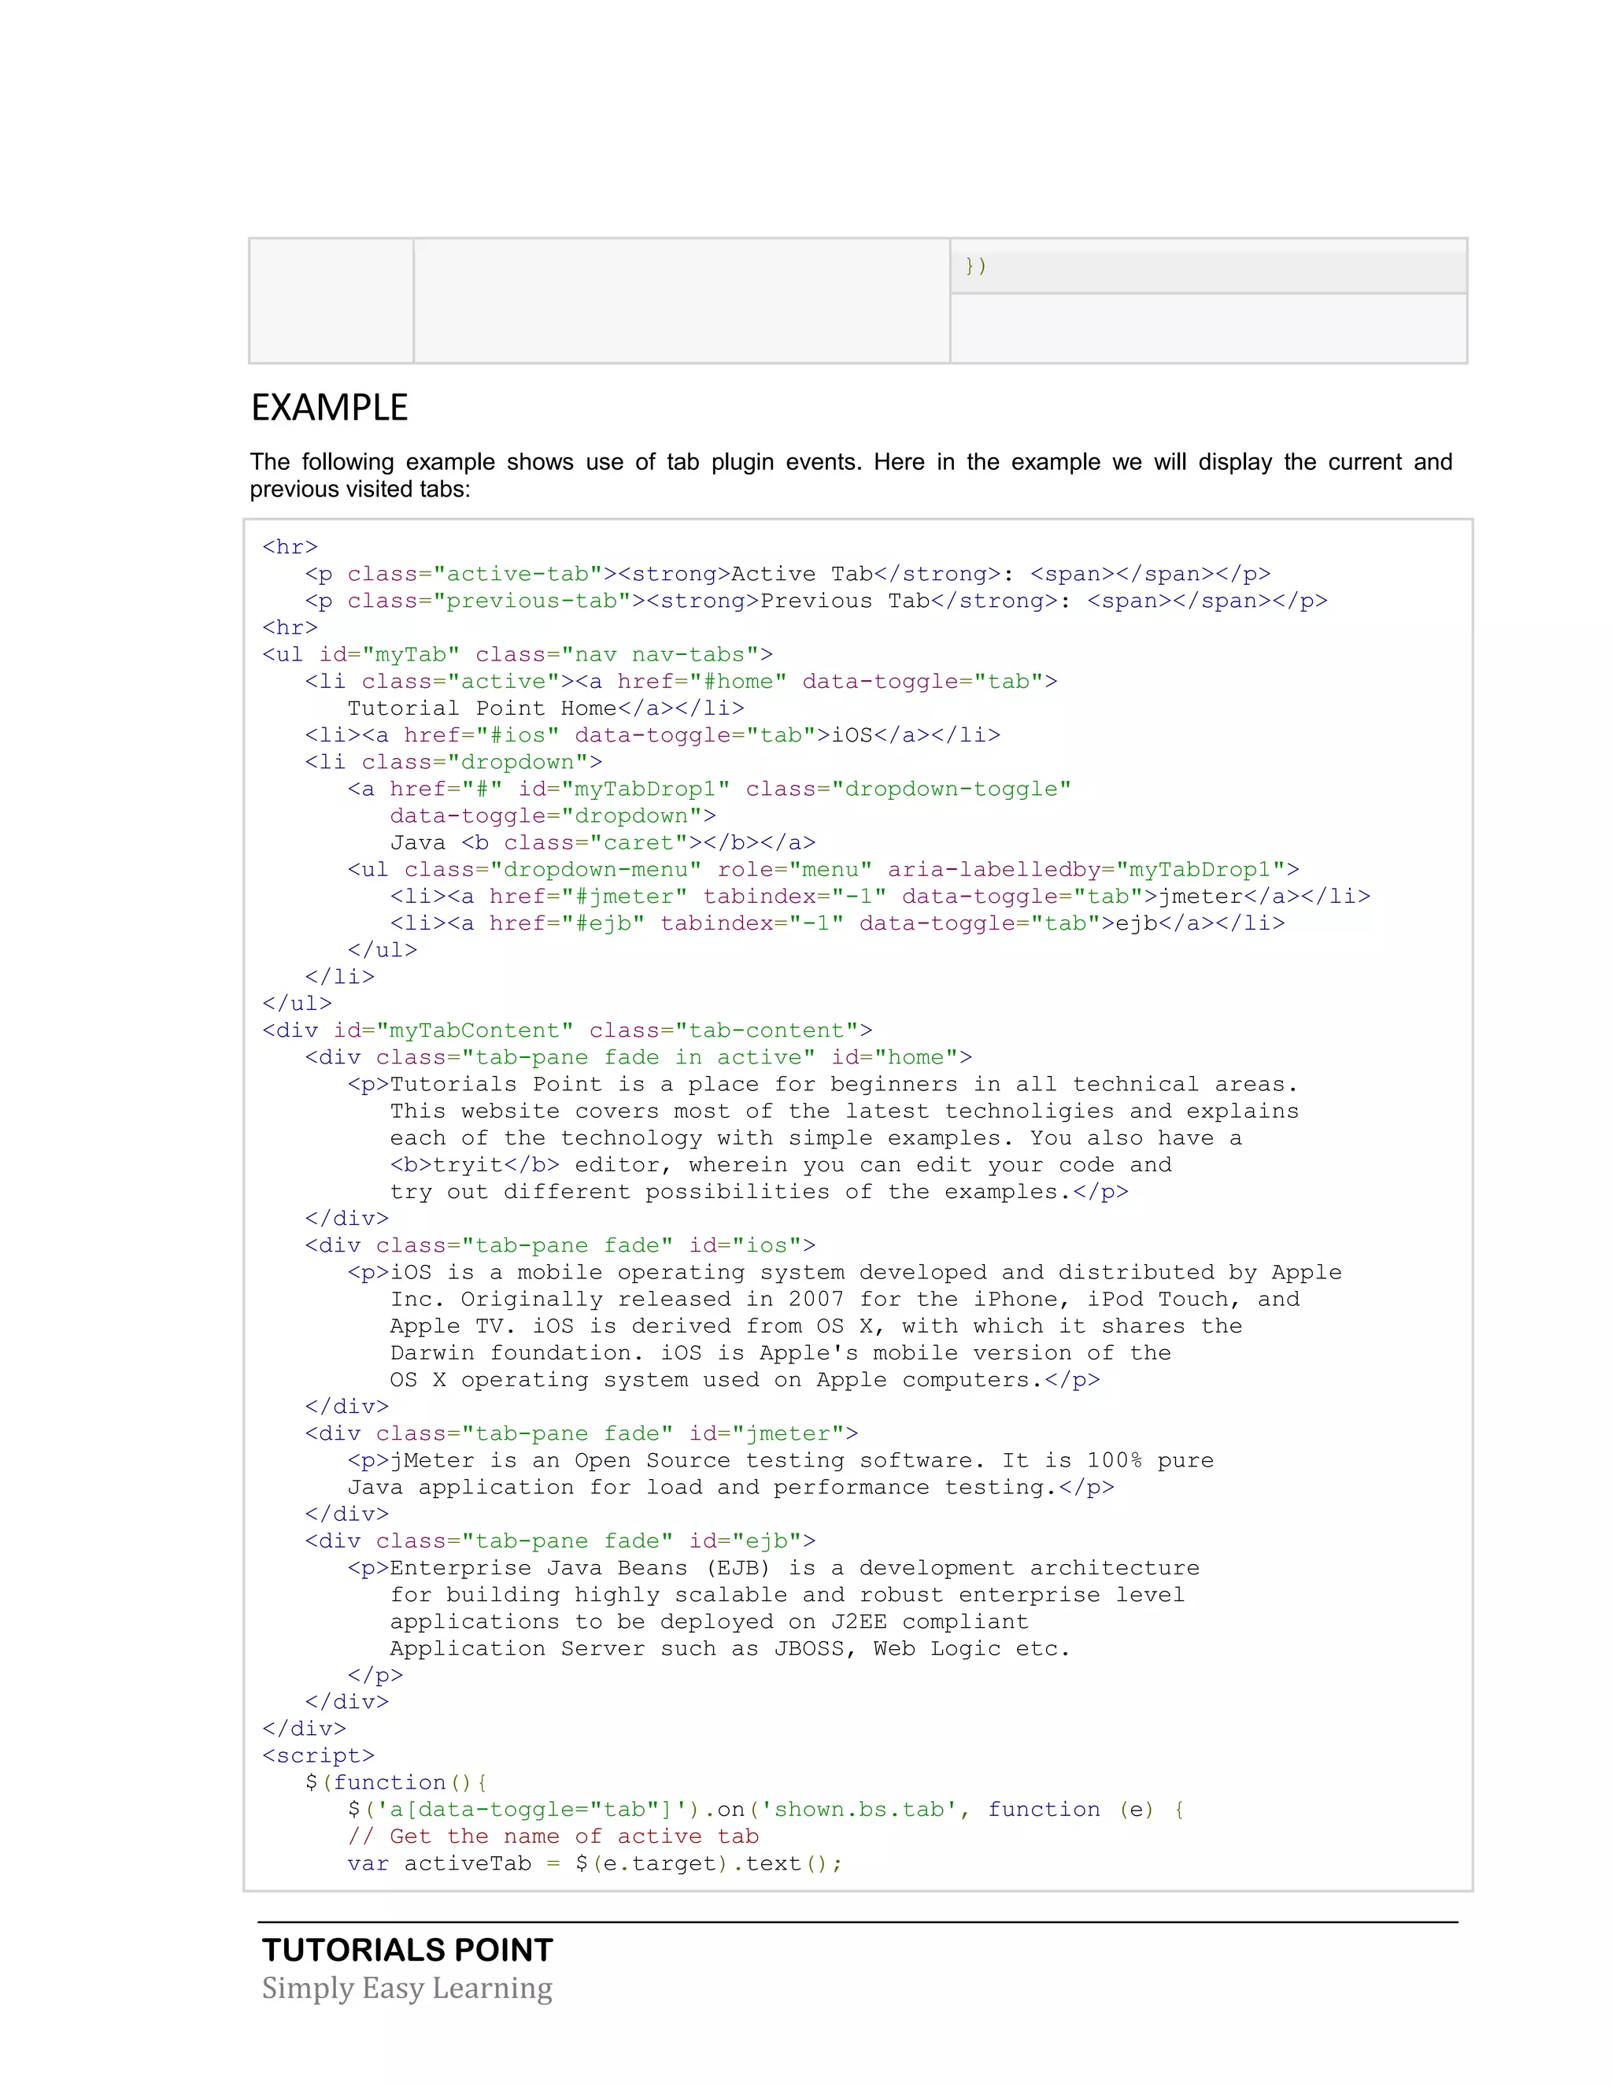Image resolution: width=1612 pixels, height=2086 pixels.
Task: Click the line with id="myTabDrop1"
Action: pos(709,789)
